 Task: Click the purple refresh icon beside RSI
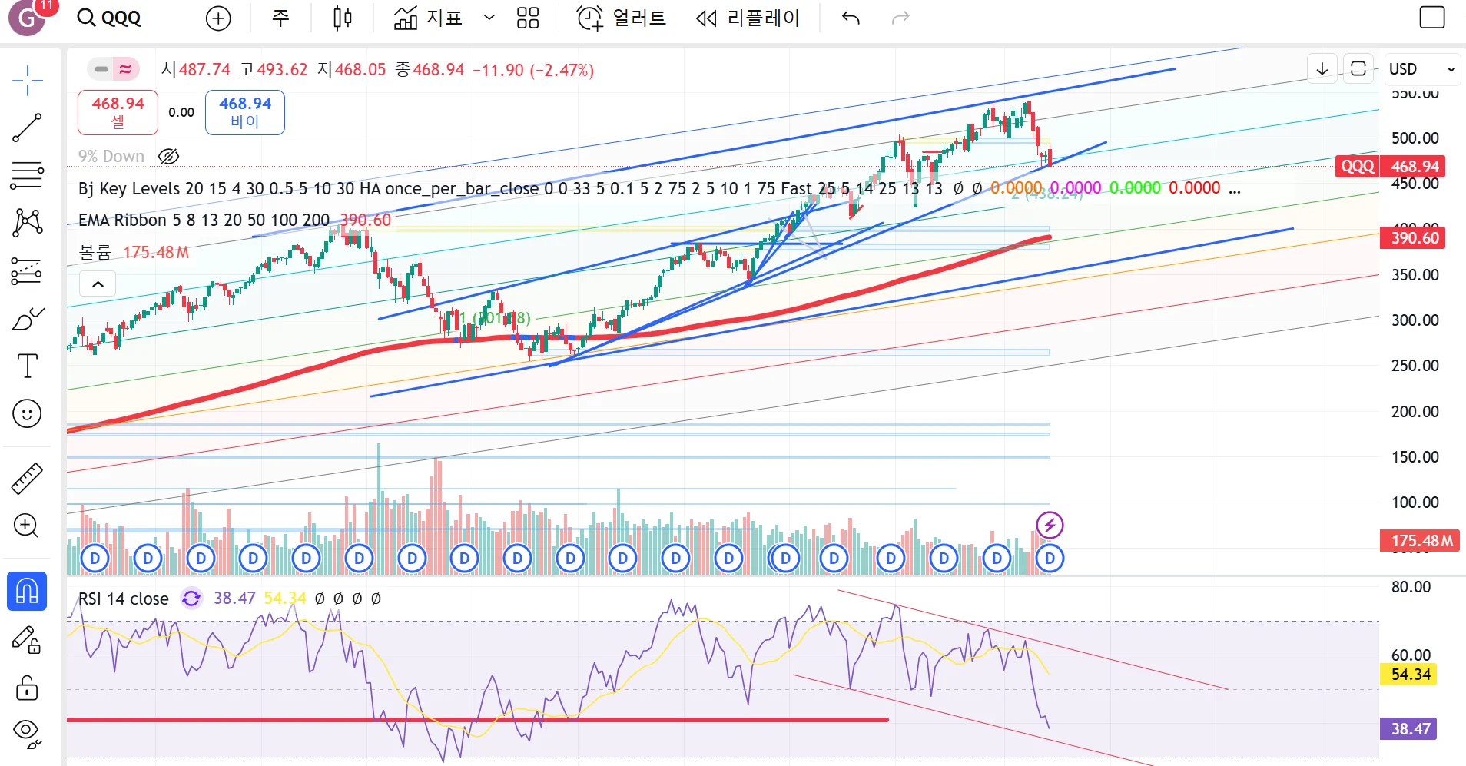(191, 599)
